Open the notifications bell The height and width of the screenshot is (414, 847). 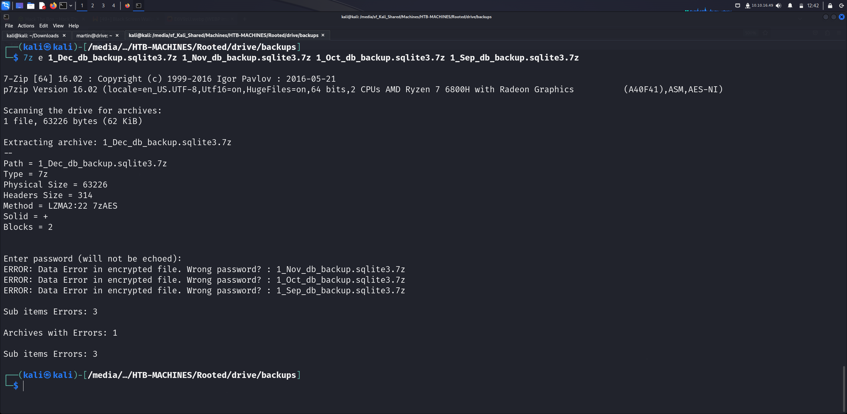pos(790,6)
